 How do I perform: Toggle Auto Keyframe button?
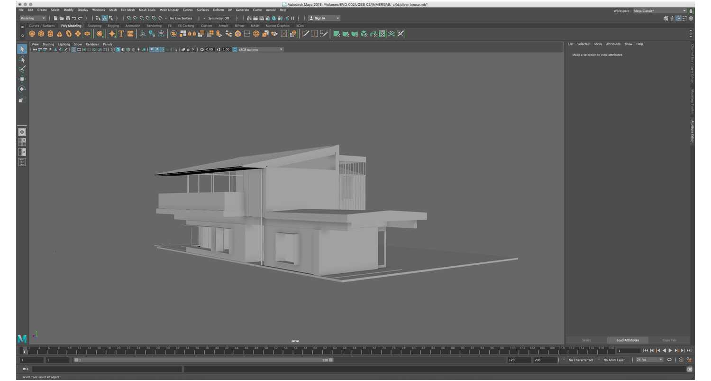(x=681, y=360)
